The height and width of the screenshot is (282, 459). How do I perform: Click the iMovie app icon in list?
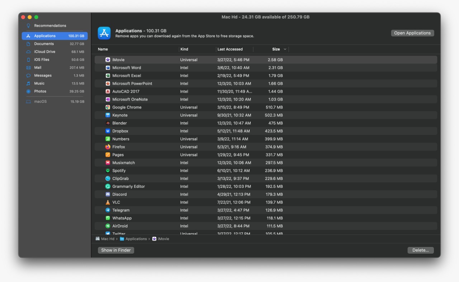108,60
